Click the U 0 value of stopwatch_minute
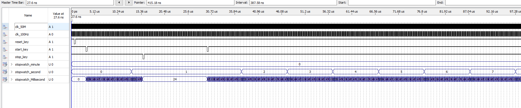Viewport: 521px width, 108px height. click(51, 64)
